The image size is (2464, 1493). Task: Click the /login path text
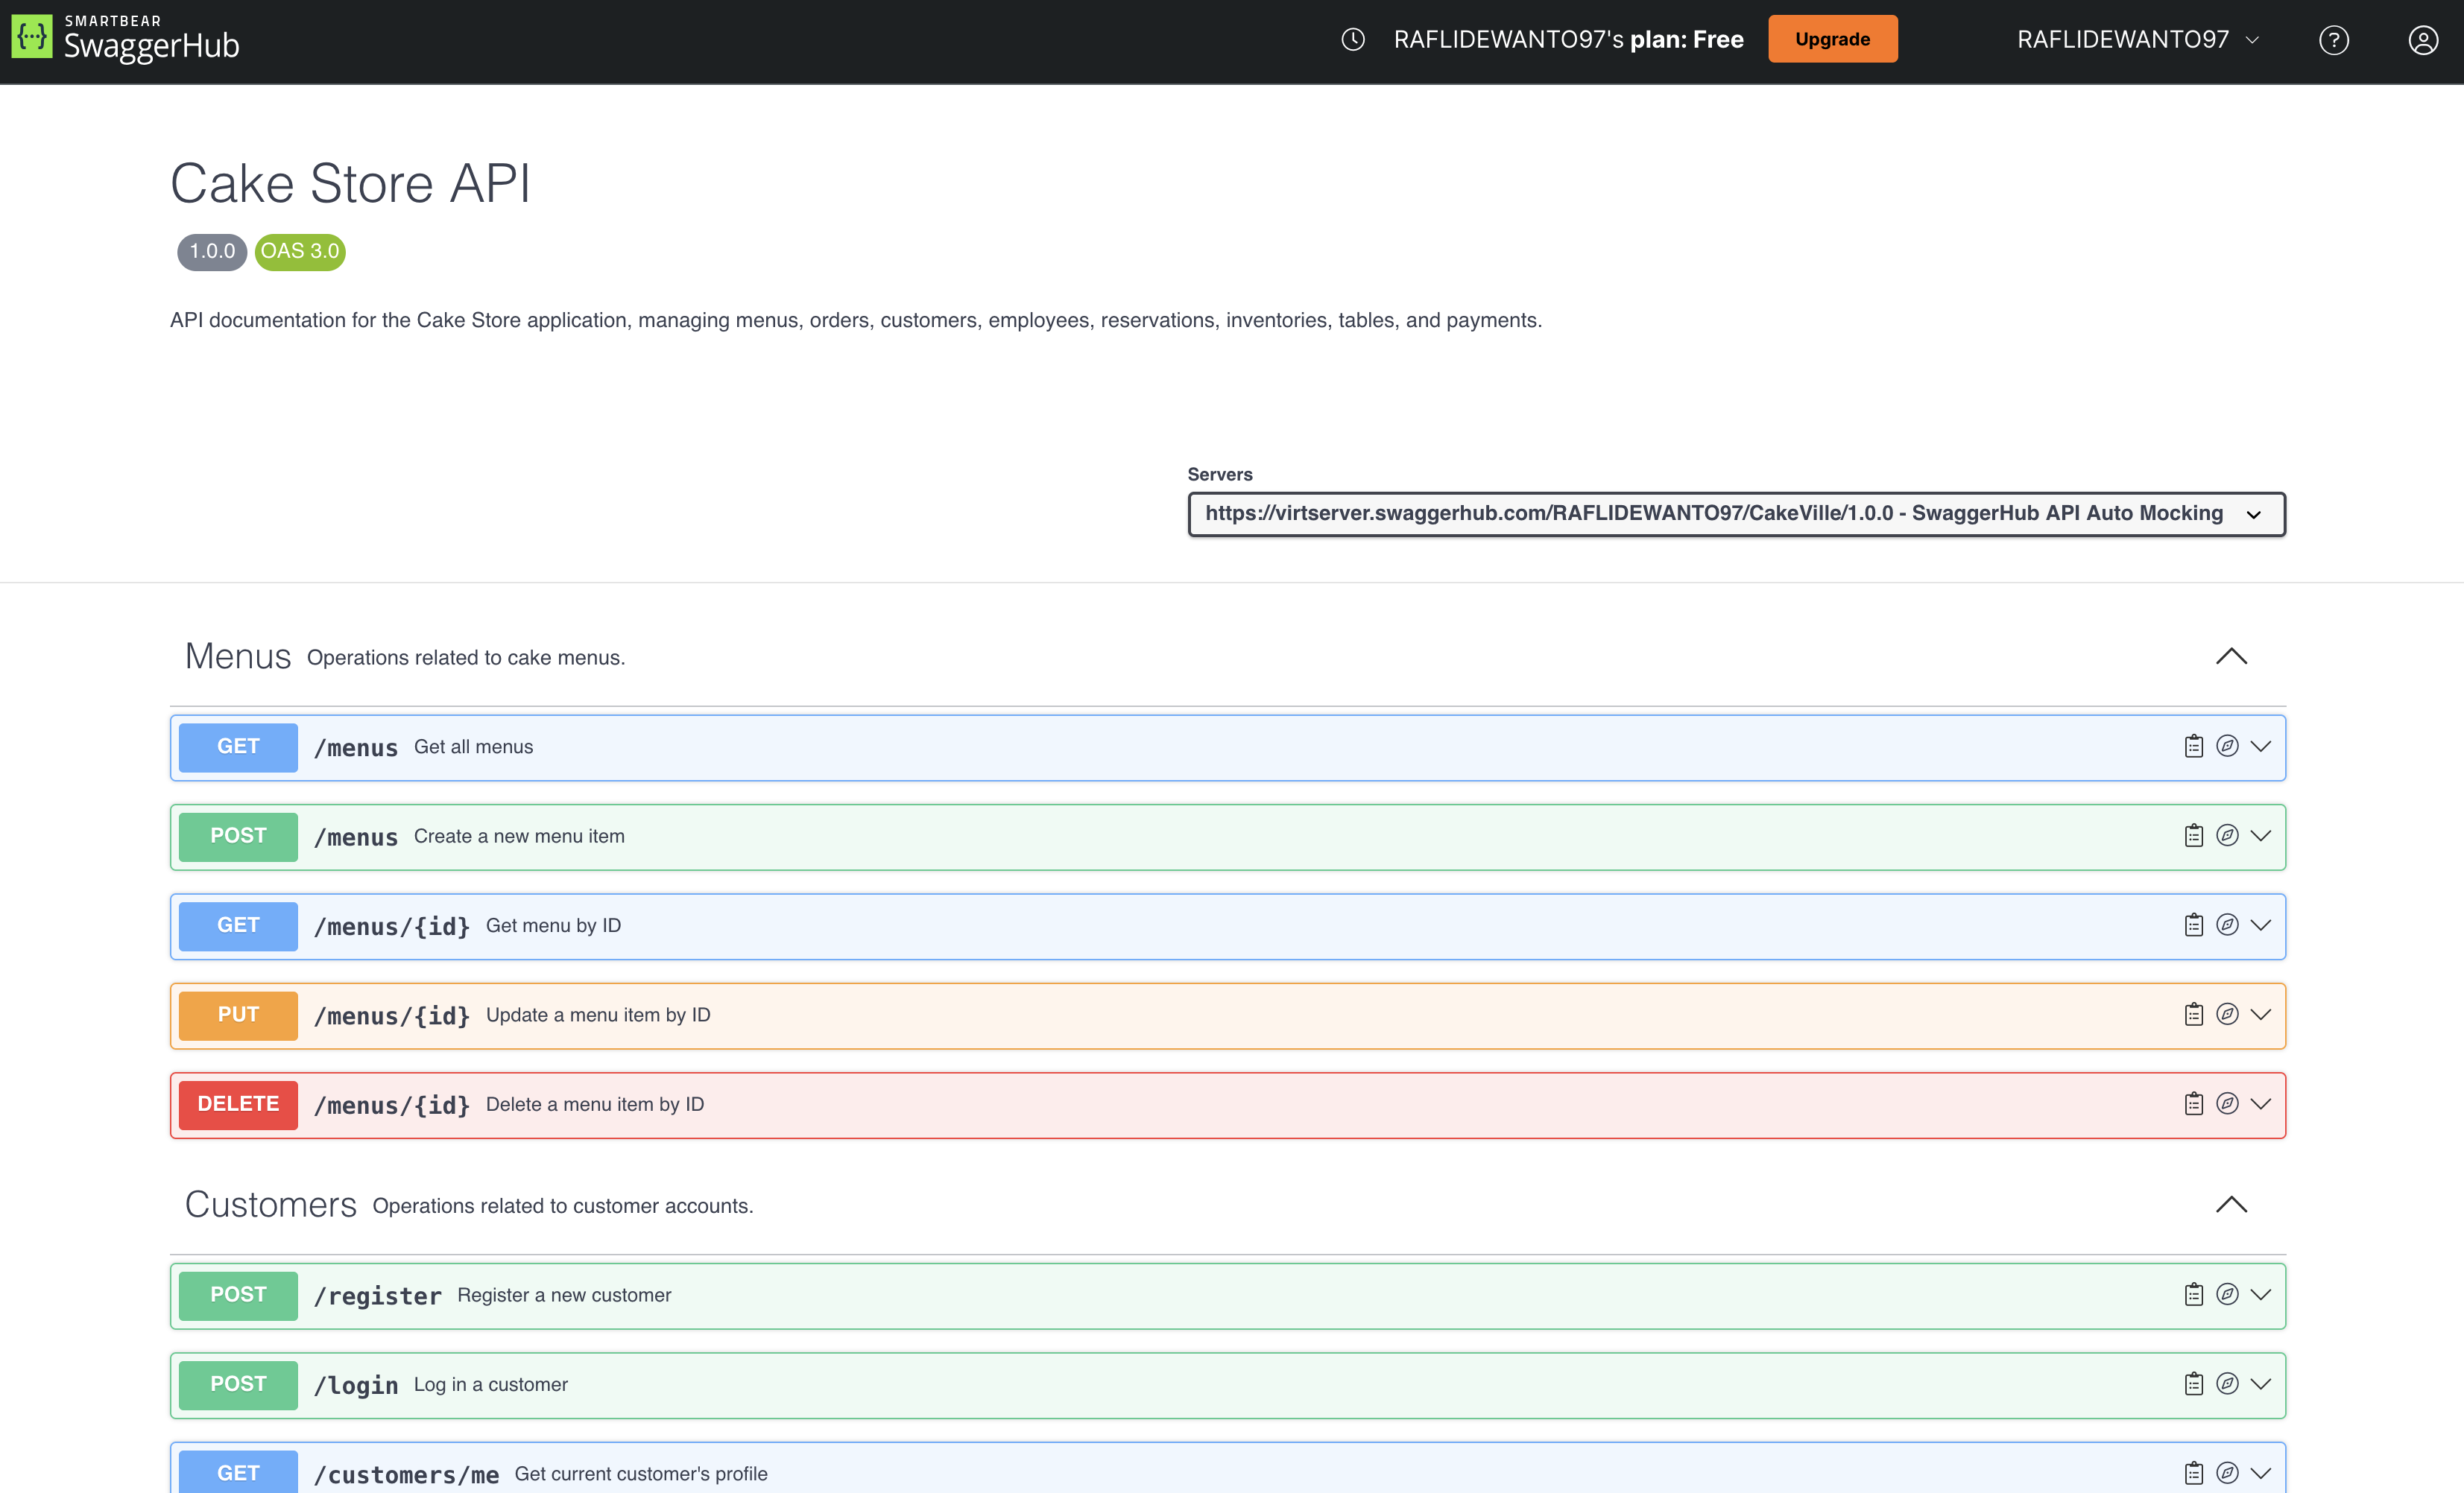[x=356, y=1385]
